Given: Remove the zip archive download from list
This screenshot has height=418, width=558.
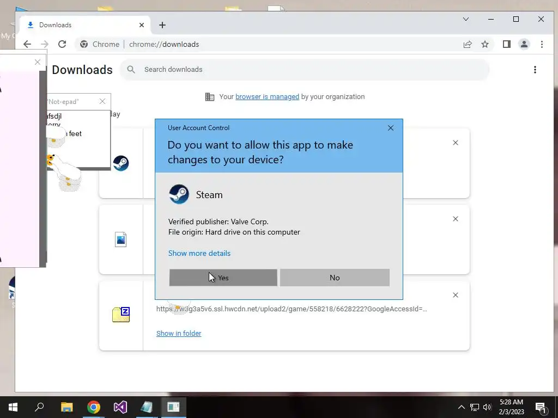Looking at the screenshot, I should point(455,295).
